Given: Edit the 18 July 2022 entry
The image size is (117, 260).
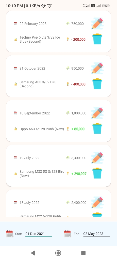Looking at the screenshot, I should pyautogui.click(x=97, y=203).
